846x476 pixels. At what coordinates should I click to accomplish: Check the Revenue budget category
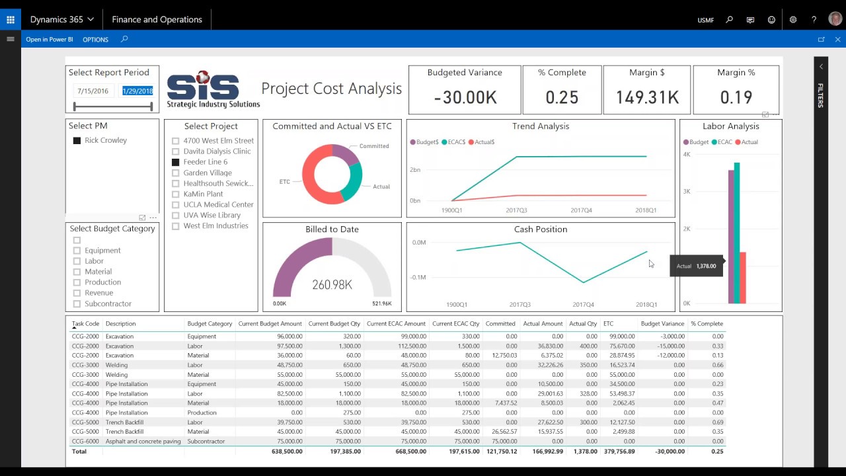point(77,293)
